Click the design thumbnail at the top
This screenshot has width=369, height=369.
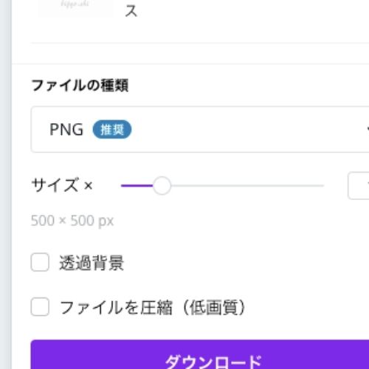[x=75, y=7]
